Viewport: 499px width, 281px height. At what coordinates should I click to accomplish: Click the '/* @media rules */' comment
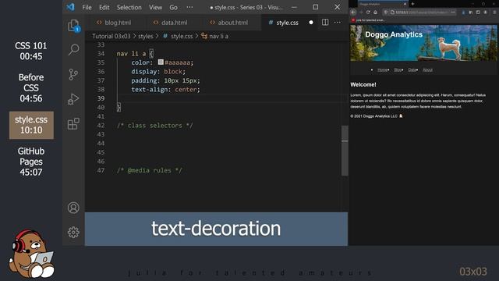pyautogui.click(x=149, y=170)
